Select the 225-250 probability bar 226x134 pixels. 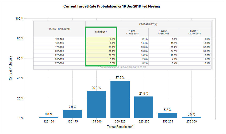pyautogui.click(x=144, y=107)
